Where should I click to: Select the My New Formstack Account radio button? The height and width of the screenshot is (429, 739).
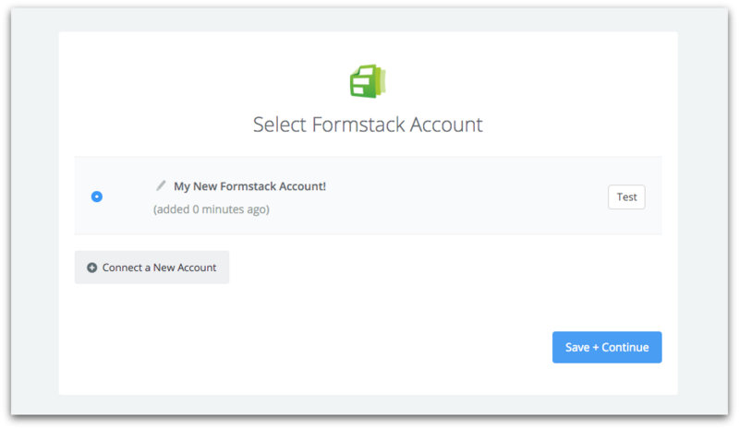(97, 197)
